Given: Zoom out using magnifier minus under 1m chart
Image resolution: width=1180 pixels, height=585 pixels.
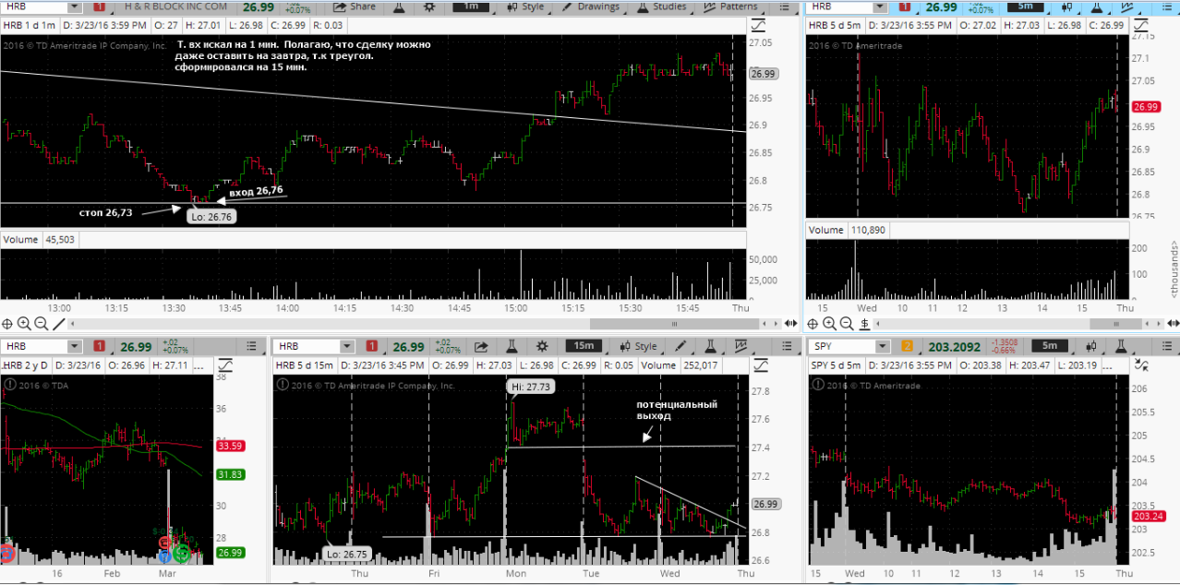Looking at the screenshot, I should [41, 324].
